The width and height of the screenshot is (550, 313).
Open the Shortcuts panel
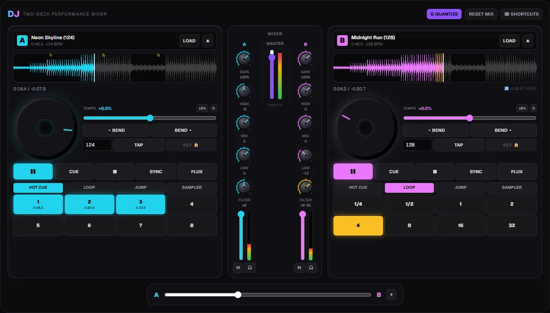[x=521, y=14]
